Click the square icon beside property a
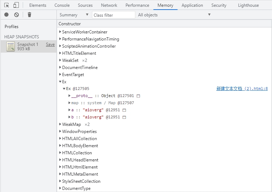Image resolution: width=272 pixels, height=192 pixels. click(x=124, y=110)
